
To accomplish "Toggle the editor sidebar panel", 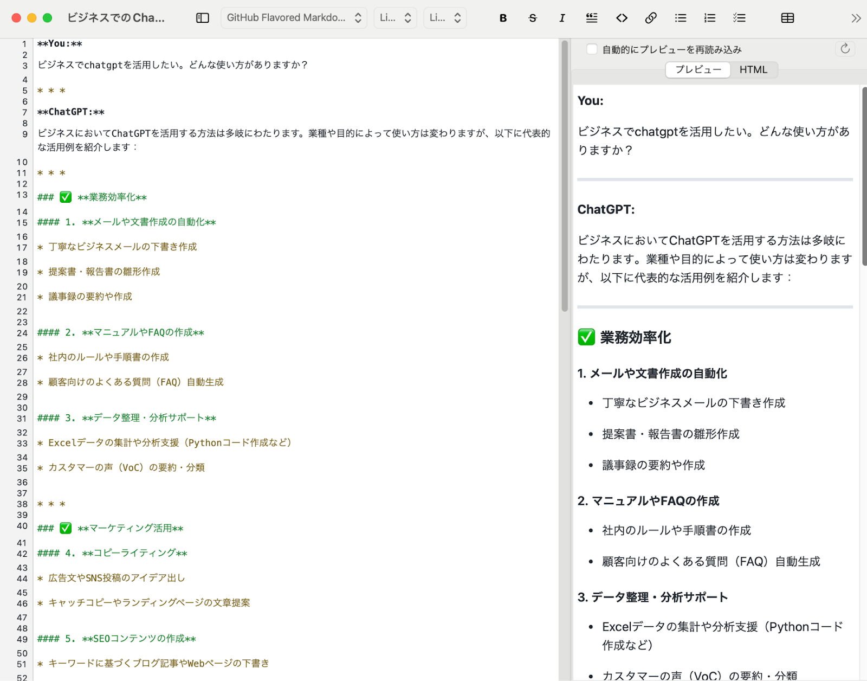I will click(202, 18).
